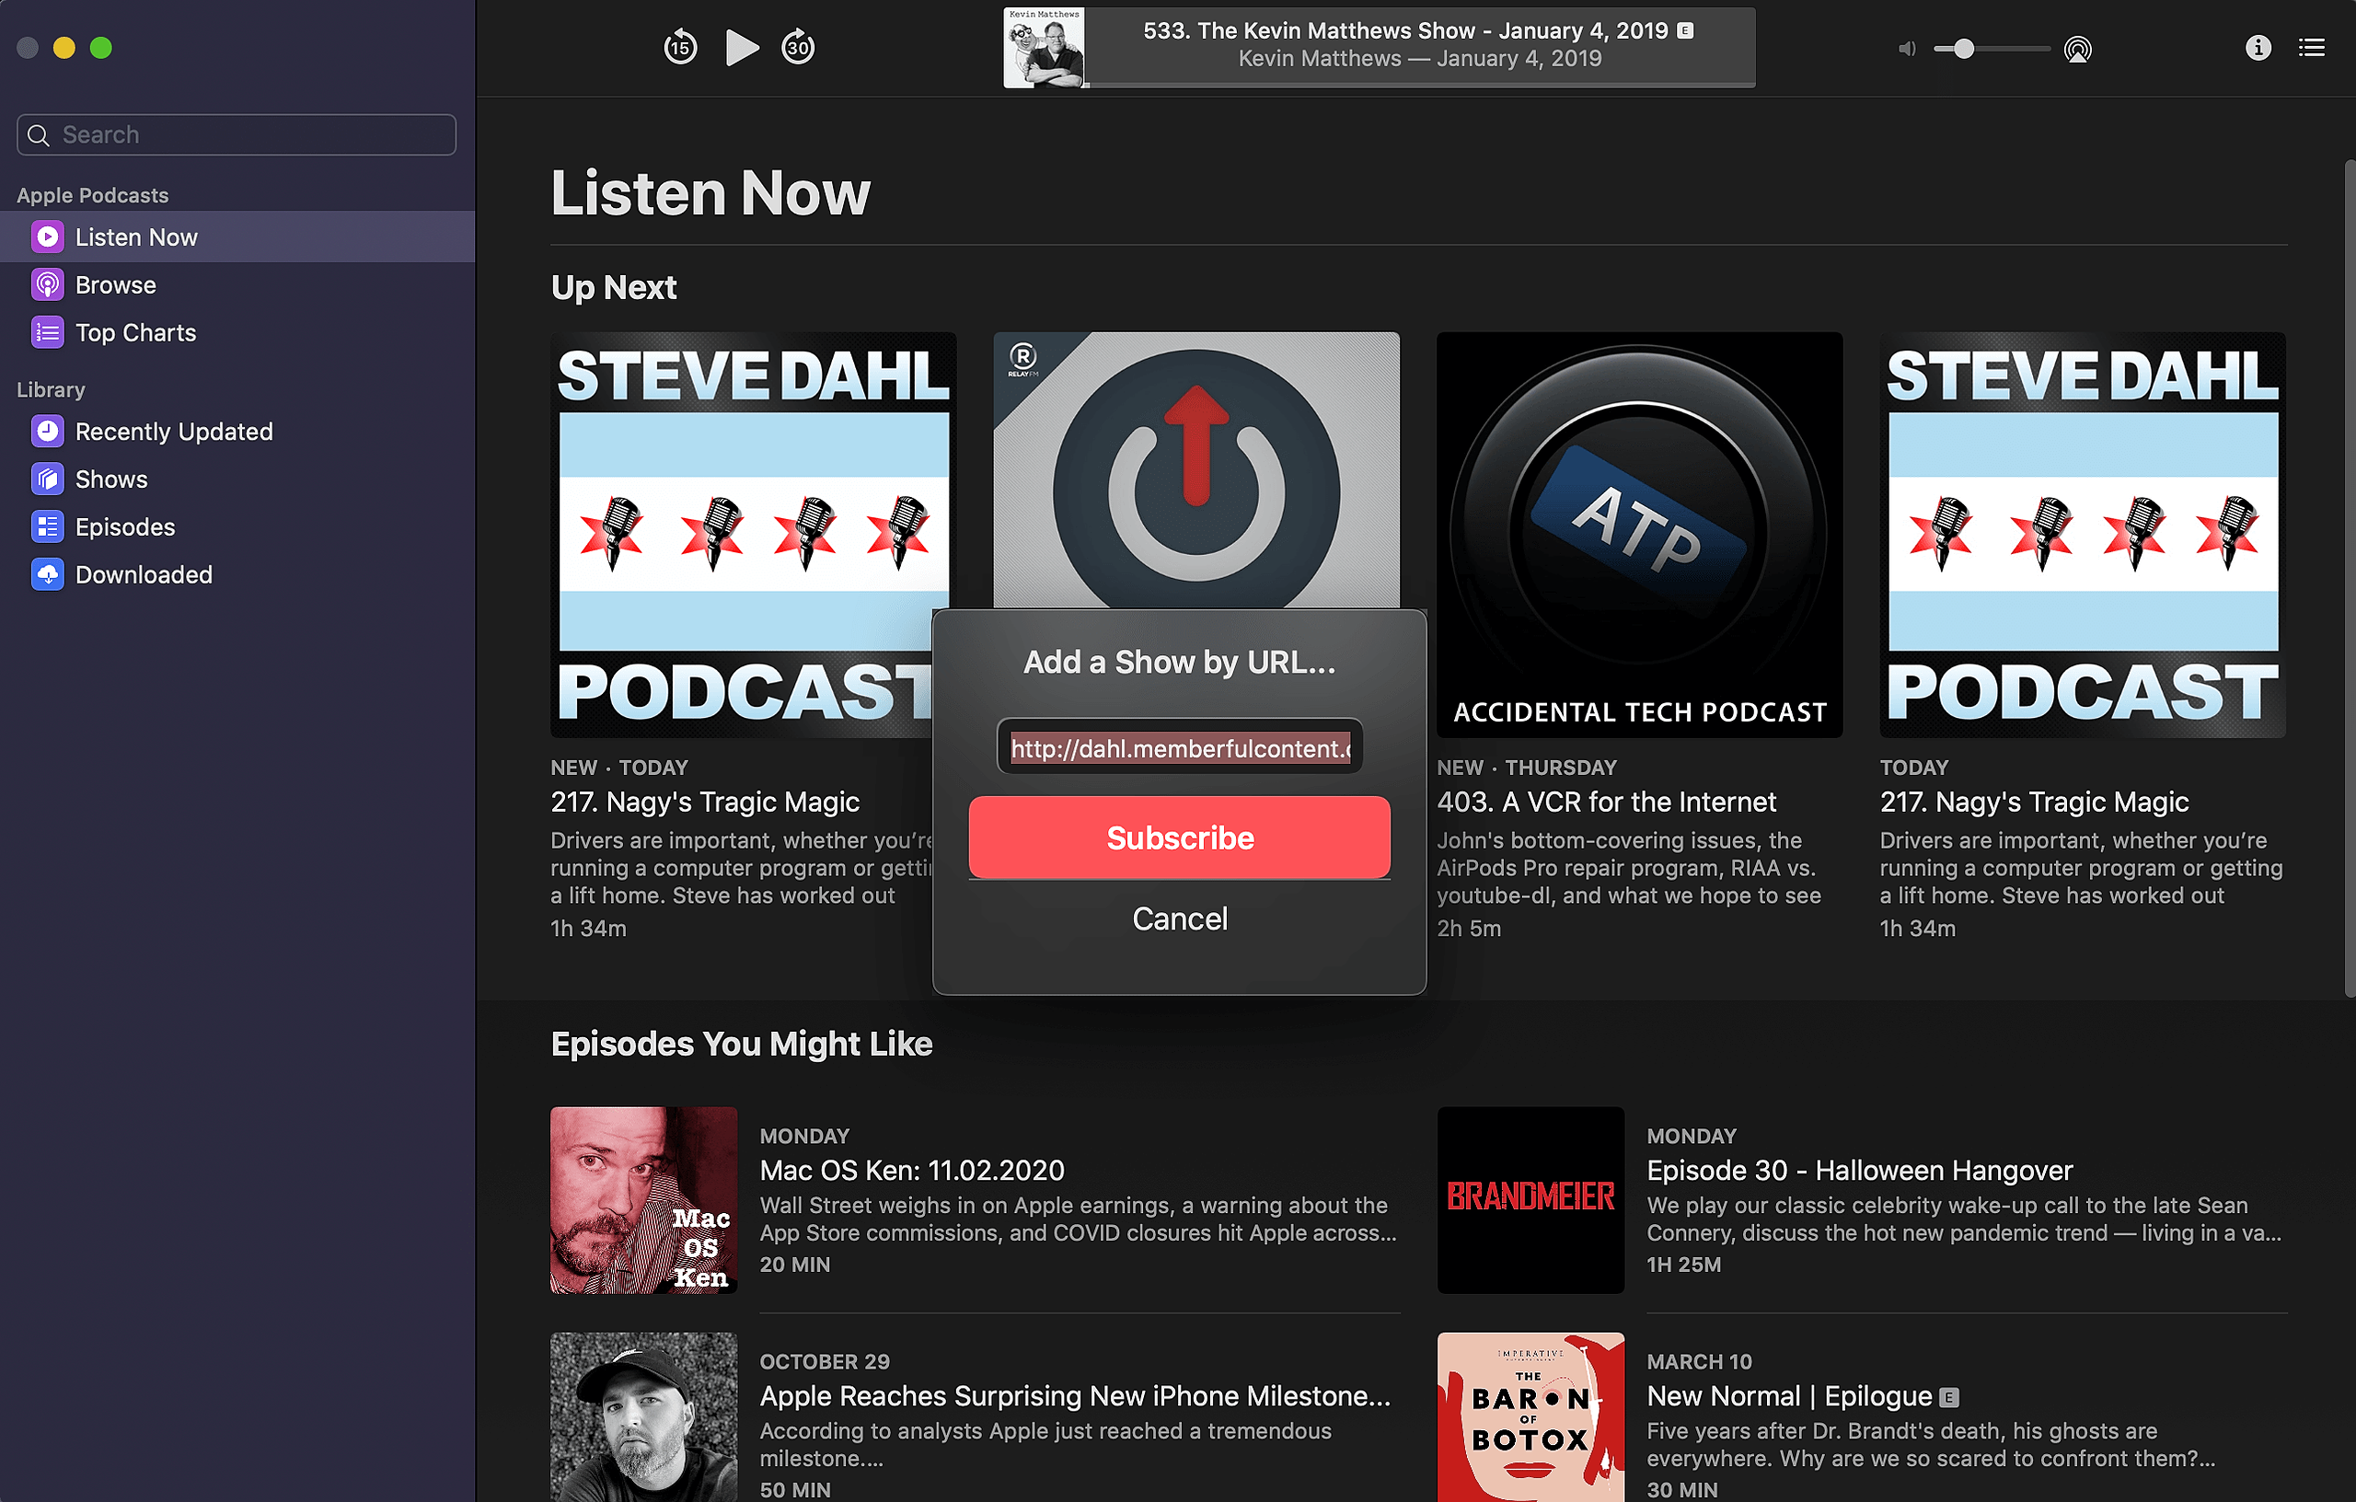This screenshot has height=1502, width=2356.
Task: Open 'Episode 30 - Halloween Hangover'
Action: 1860,1171
